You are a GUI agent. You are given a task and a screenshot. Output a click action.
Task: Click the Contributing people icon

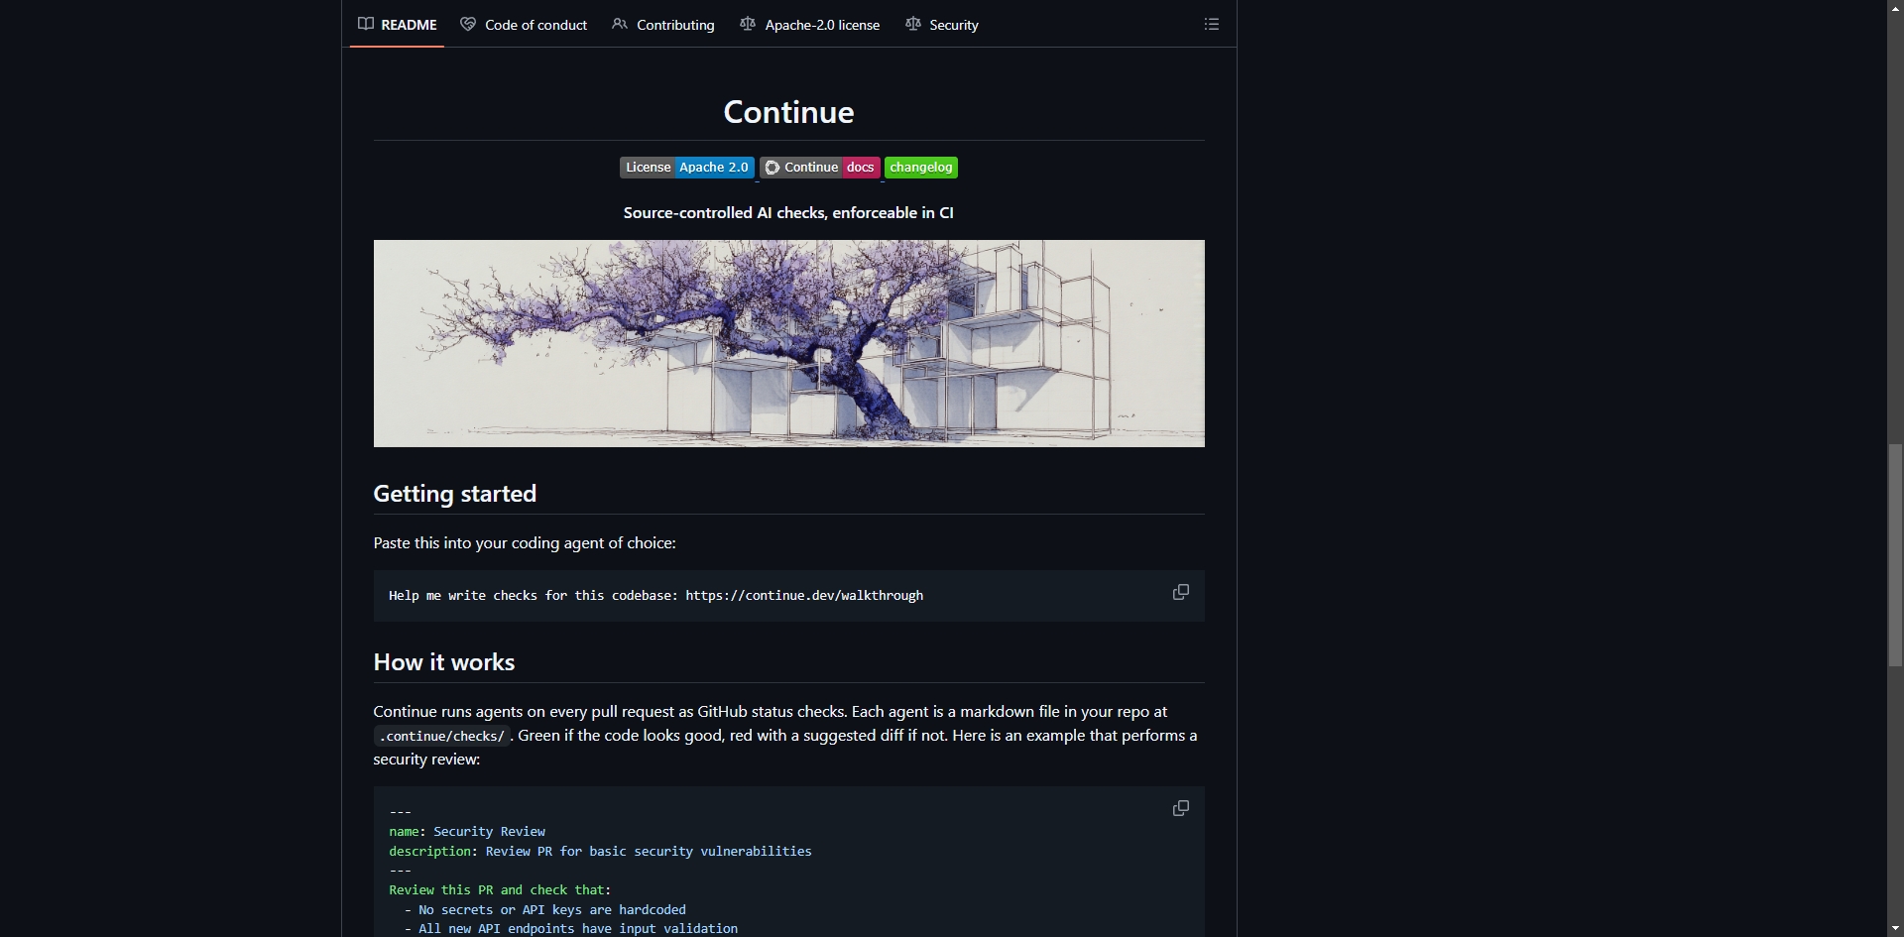pyautogui.click(x=620, y=24)
